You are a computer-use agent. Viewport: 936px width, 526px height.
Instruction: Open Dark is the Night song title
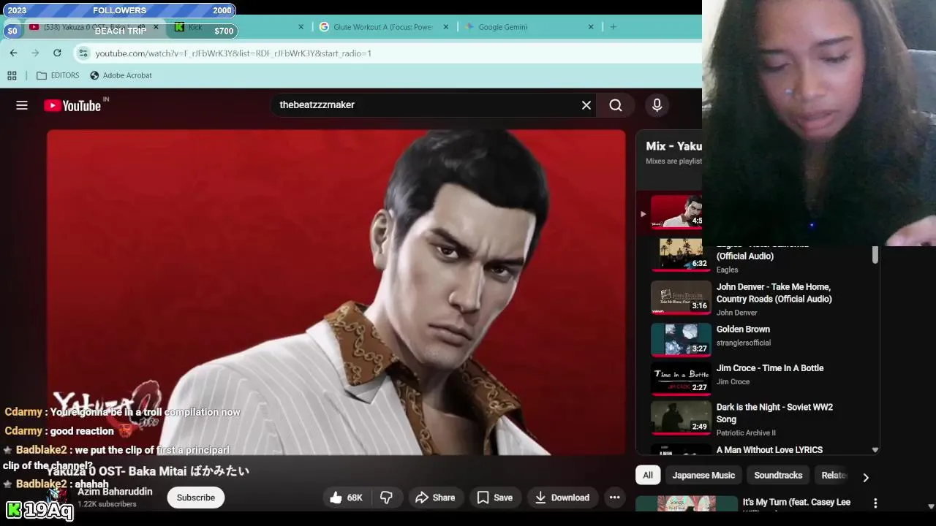(x=774, y=413)
